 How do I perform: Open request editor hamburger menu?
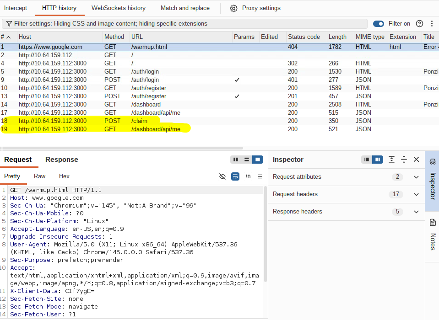tap(260, 176)
